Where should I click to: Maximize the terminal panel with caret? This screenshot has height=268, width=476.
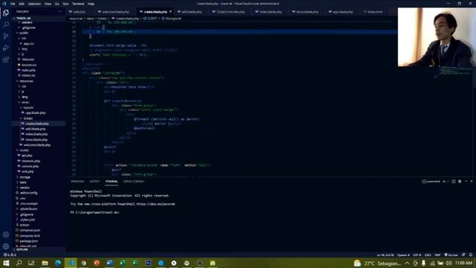coord(466,182)
